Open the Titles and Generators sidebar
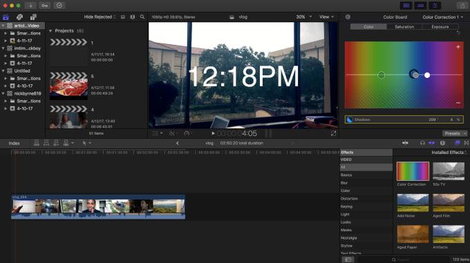The image size is (470, 263). pyautogui.click(x=33, y=17)
